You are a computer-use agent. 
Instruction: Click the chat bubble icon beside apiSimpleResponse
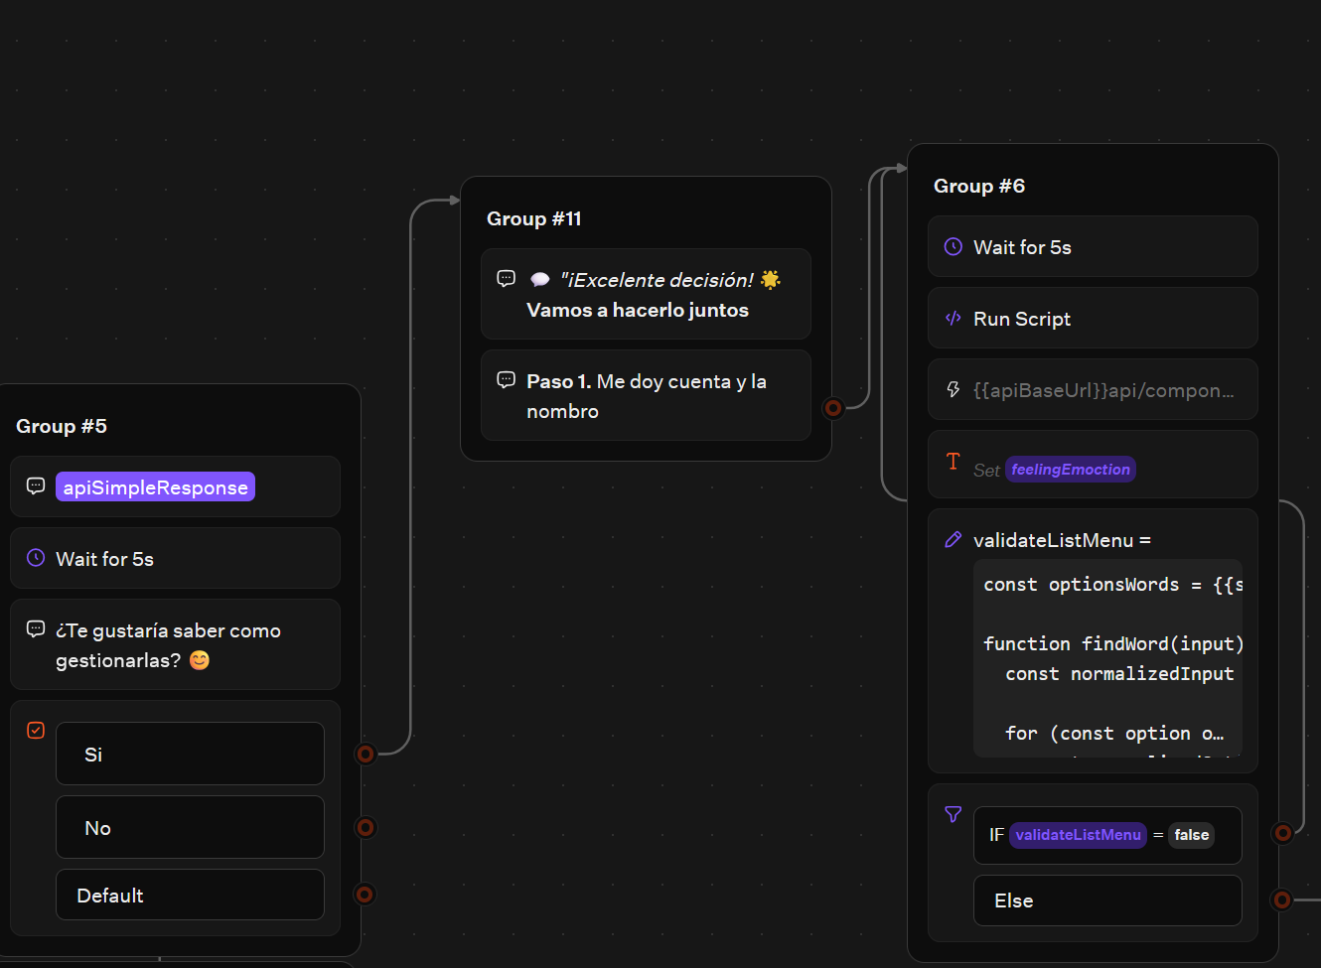tap(36, 485)
